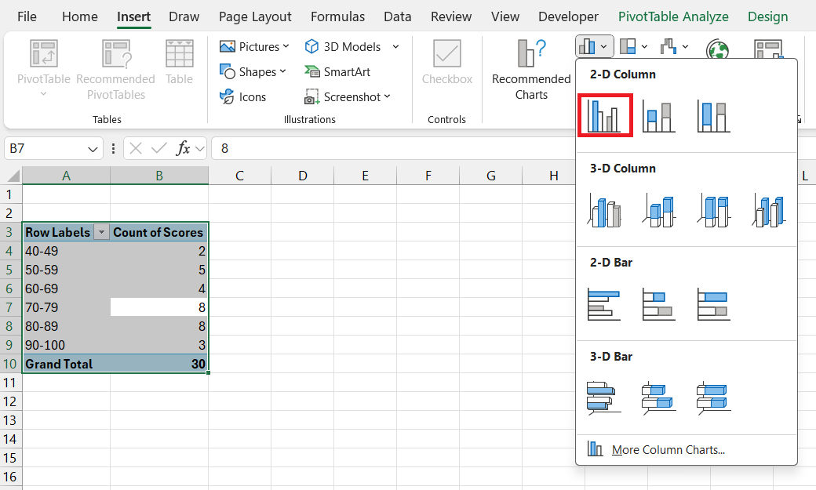
Task: Open the Insert Column or Bar Chart dropdown
Action: (594, 47)
